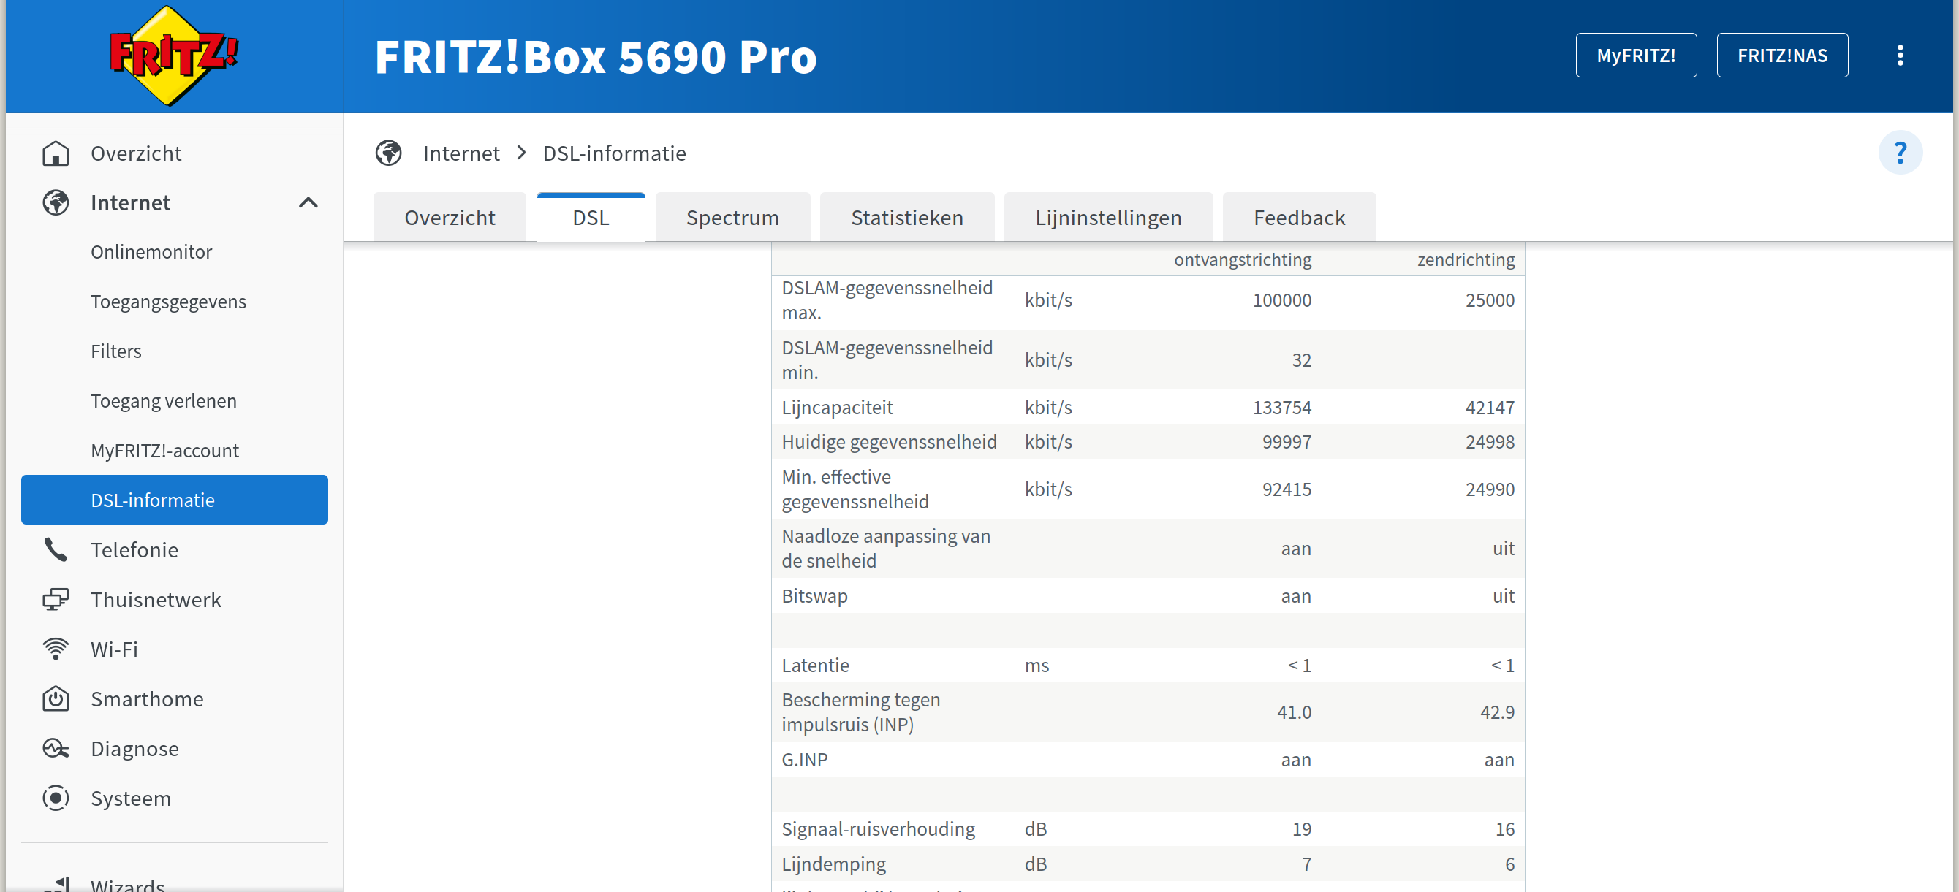
Task: Click Internet link in the breadcrumb
Action: coord(461,153)
